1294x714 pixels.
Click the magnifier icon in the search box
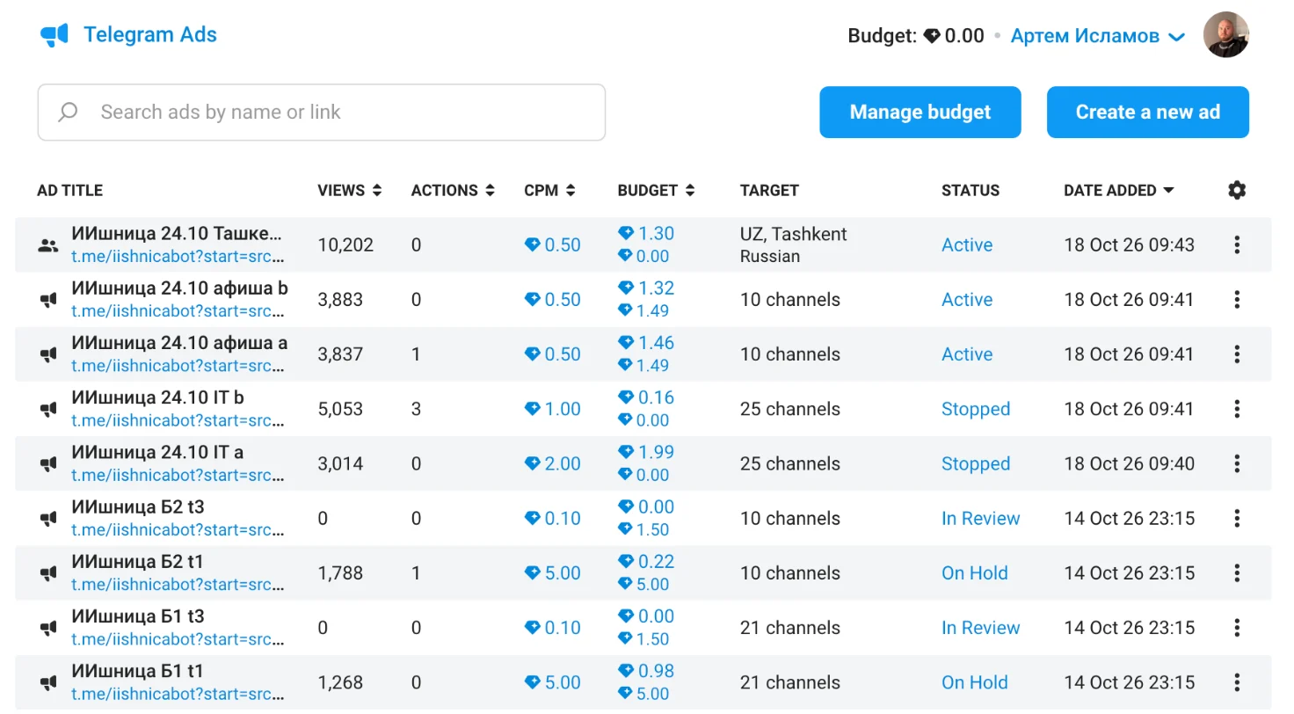point(68,112)
